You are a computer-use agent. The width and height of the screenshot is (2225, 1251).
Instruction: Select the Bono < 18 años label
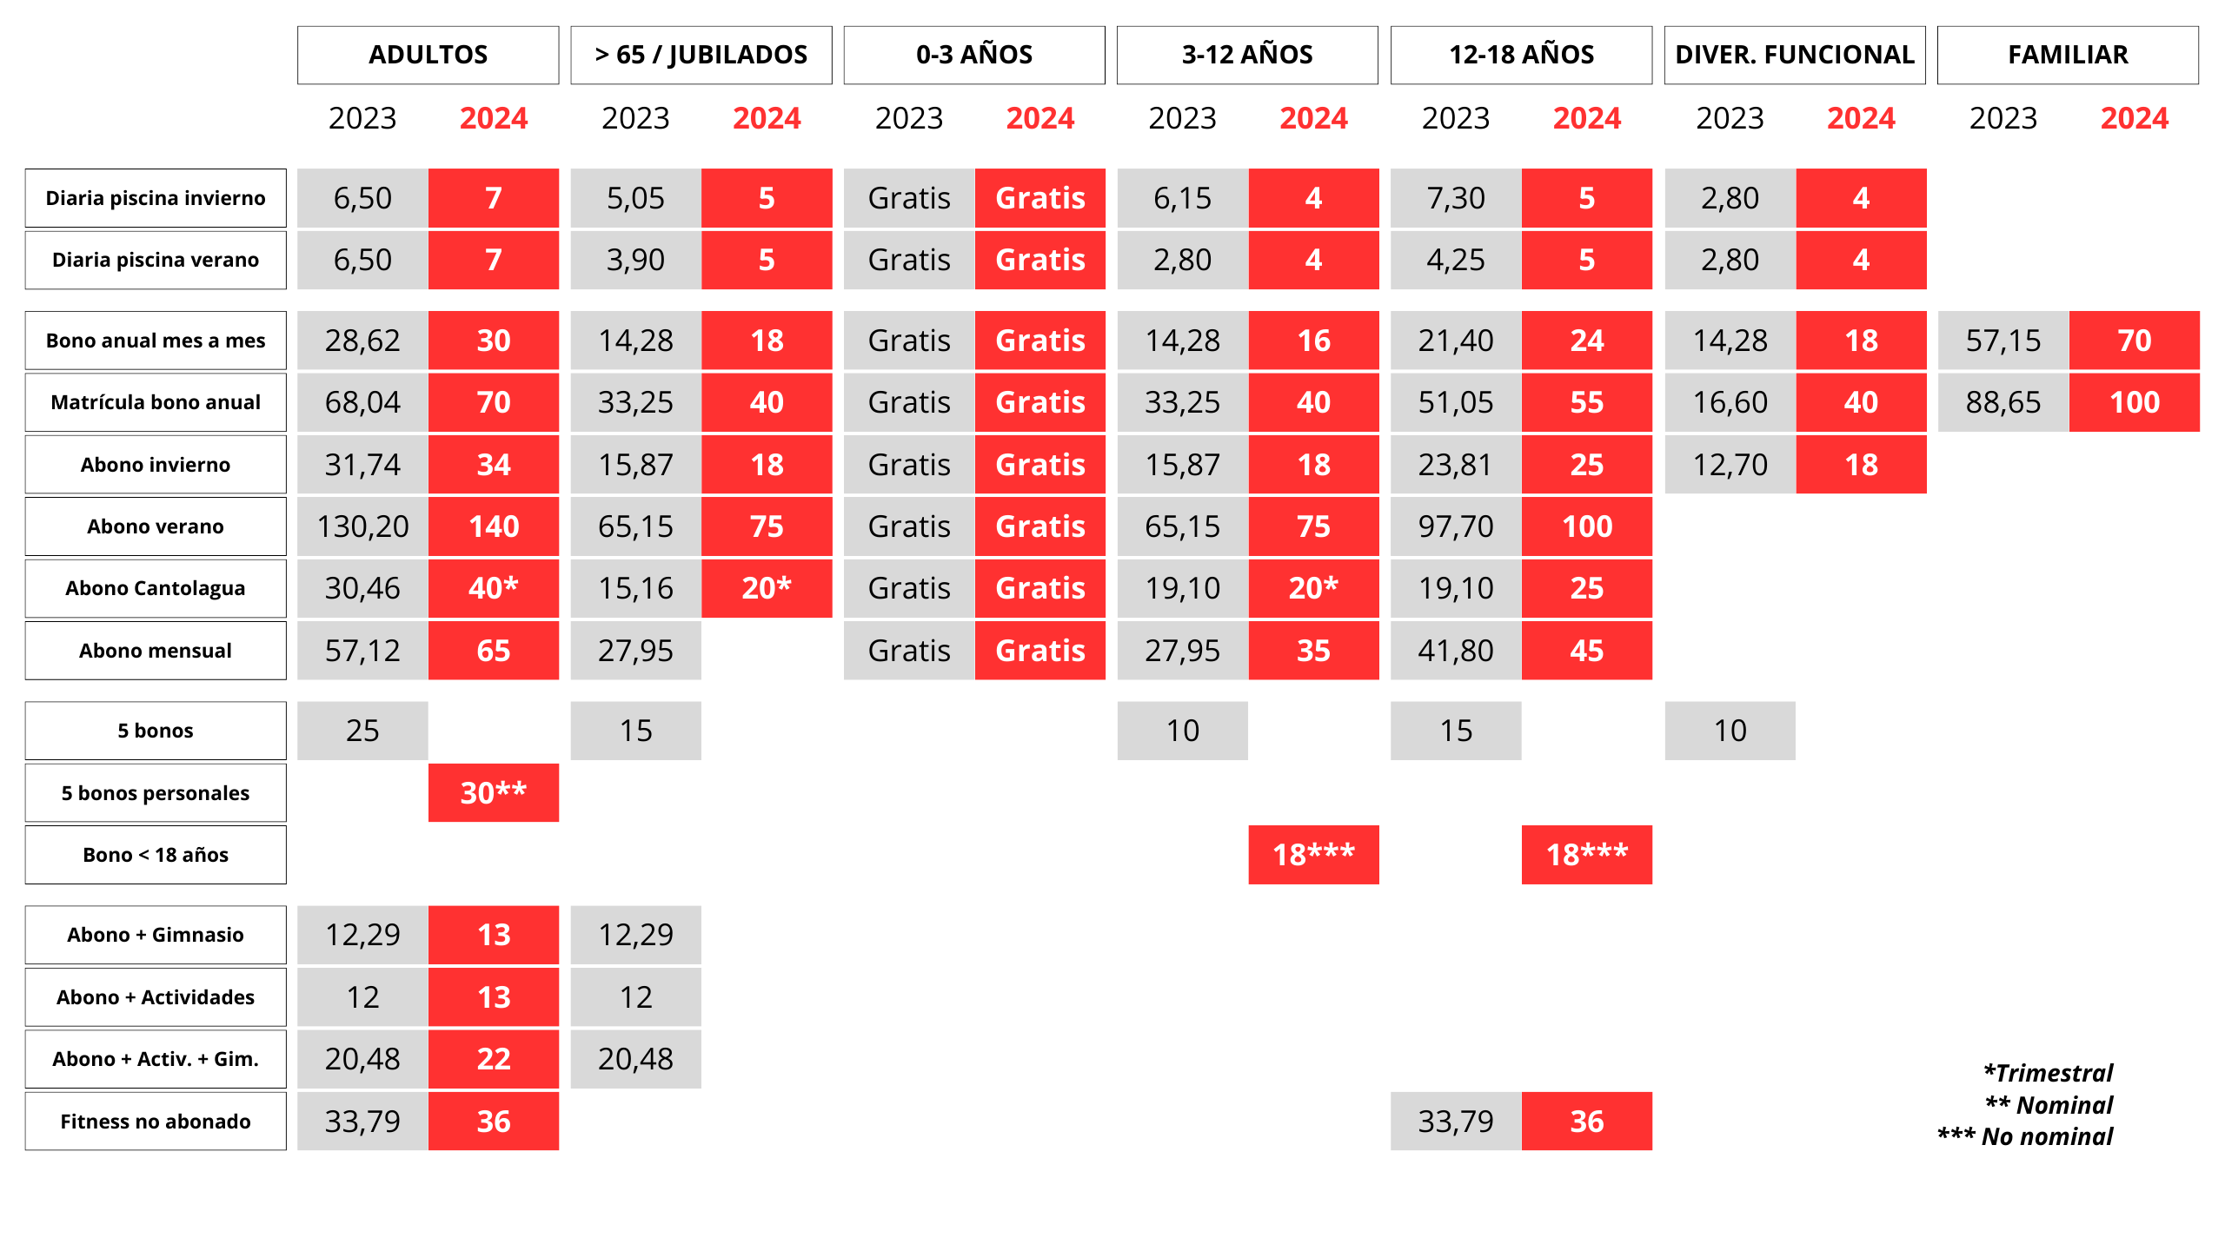[156, 855]
